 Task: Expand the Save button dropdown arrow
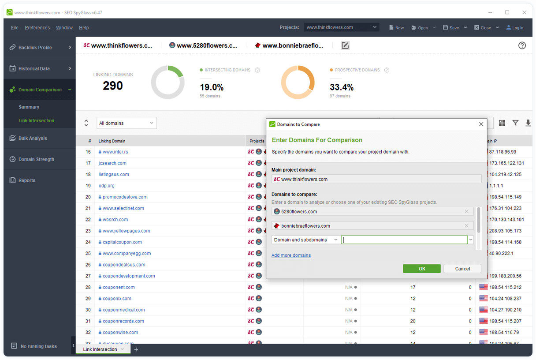[x=465, y=27]
